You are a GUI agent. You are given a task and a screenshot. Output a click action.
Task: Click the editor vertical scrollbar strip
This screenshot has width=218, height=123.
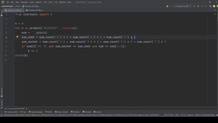217,59
